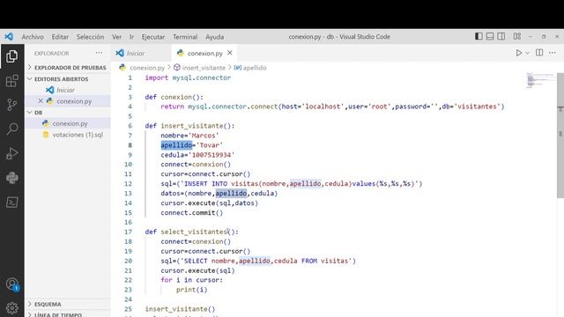
Task: Open the Editar menu
Action: pyautogui.click(x=60, y=37)
